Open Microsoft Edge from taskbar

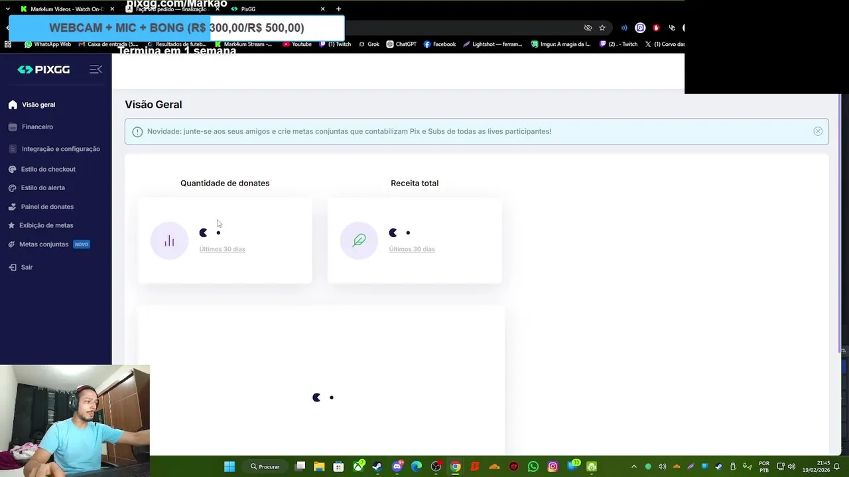click(x=417, y=466)
